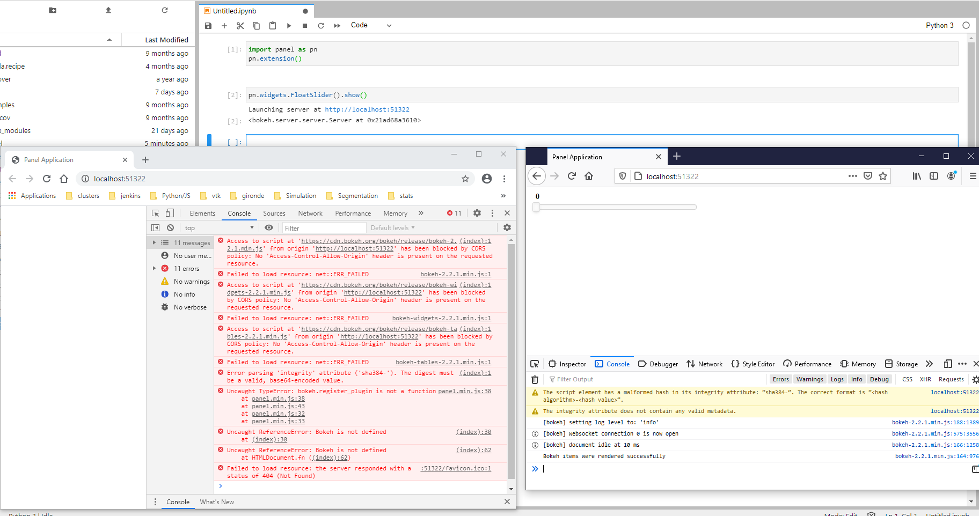Viewport: 979px width, 516px height.
Task: Restart kernel and run all cells
Action: [x=337, y=26]
